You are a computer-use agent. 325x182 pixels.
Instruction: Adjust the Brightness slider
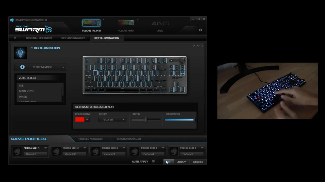pyautogui.click(x=180, y=120)
